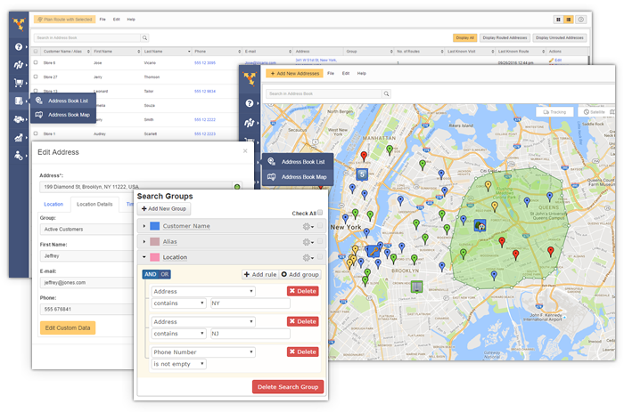Expand the Customer Name search group
The width and height of the screenshot is (624, 412).
click(144, 226)
